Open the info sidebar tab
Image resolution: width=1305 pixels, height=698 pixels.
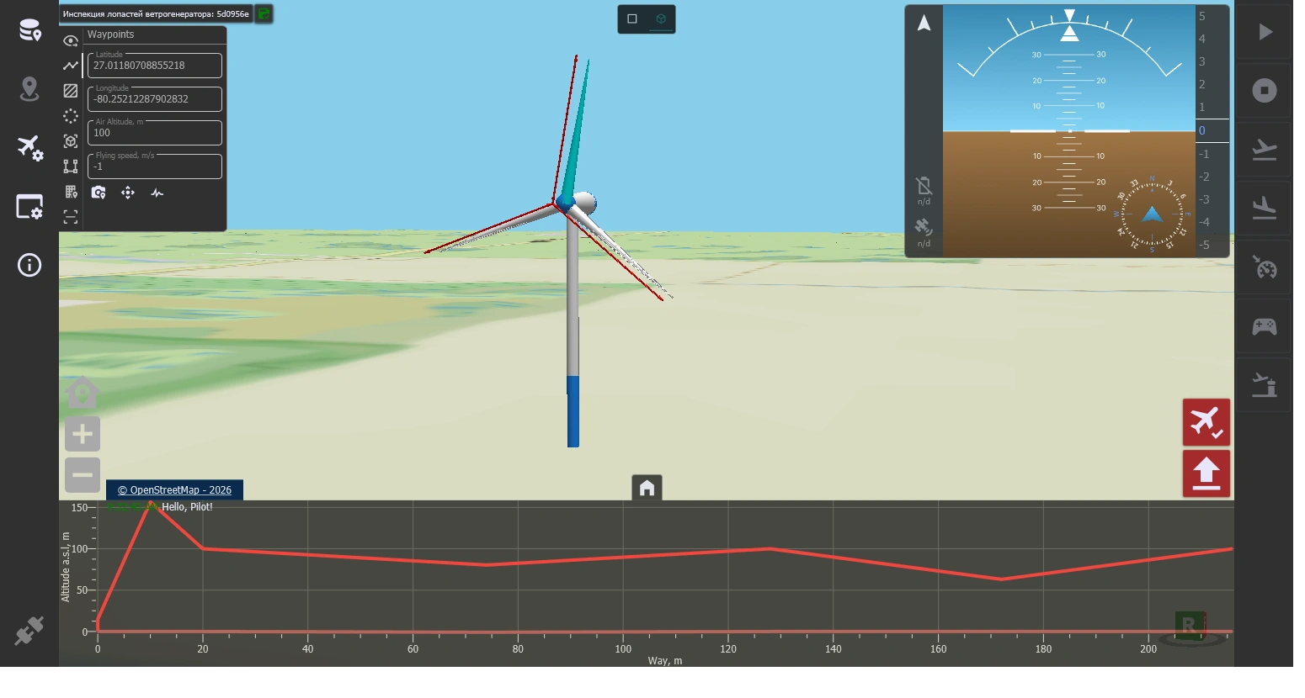[x=29, y=266]
